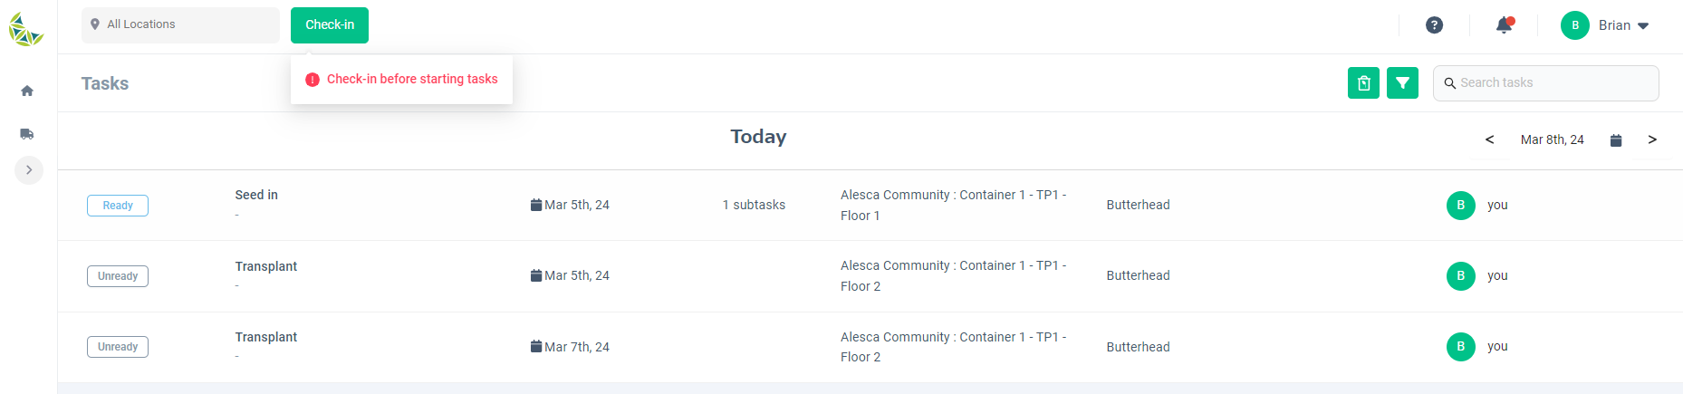This screenshot has height=394, width=1683.
Task: Go to next day arrow
Action: [1652, 139]
